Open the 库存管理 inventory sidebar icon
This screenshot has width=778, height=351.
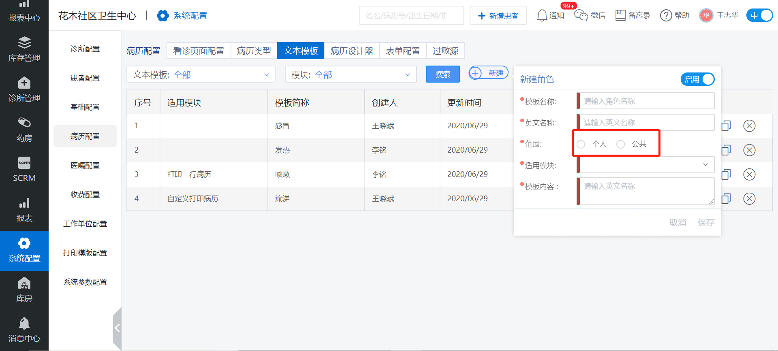coord(24,43)
